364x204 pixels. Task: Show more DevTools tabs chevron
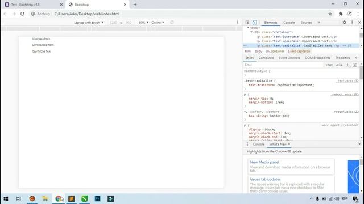[318, 23]
